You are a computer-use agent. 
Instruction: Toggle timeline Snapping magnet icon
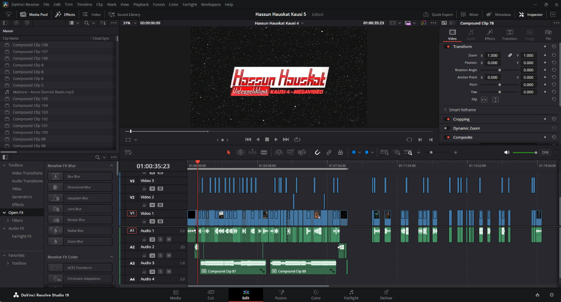click(x=317, y=153)
